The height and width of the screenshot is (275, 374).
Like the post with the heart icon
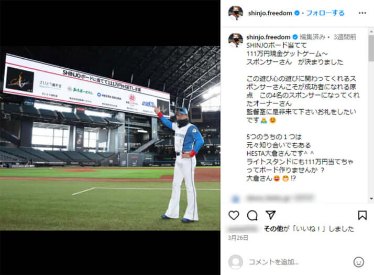click(234, 215)
